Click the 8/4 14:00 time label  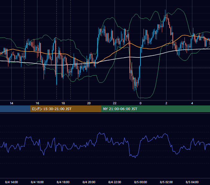point(11,182)
